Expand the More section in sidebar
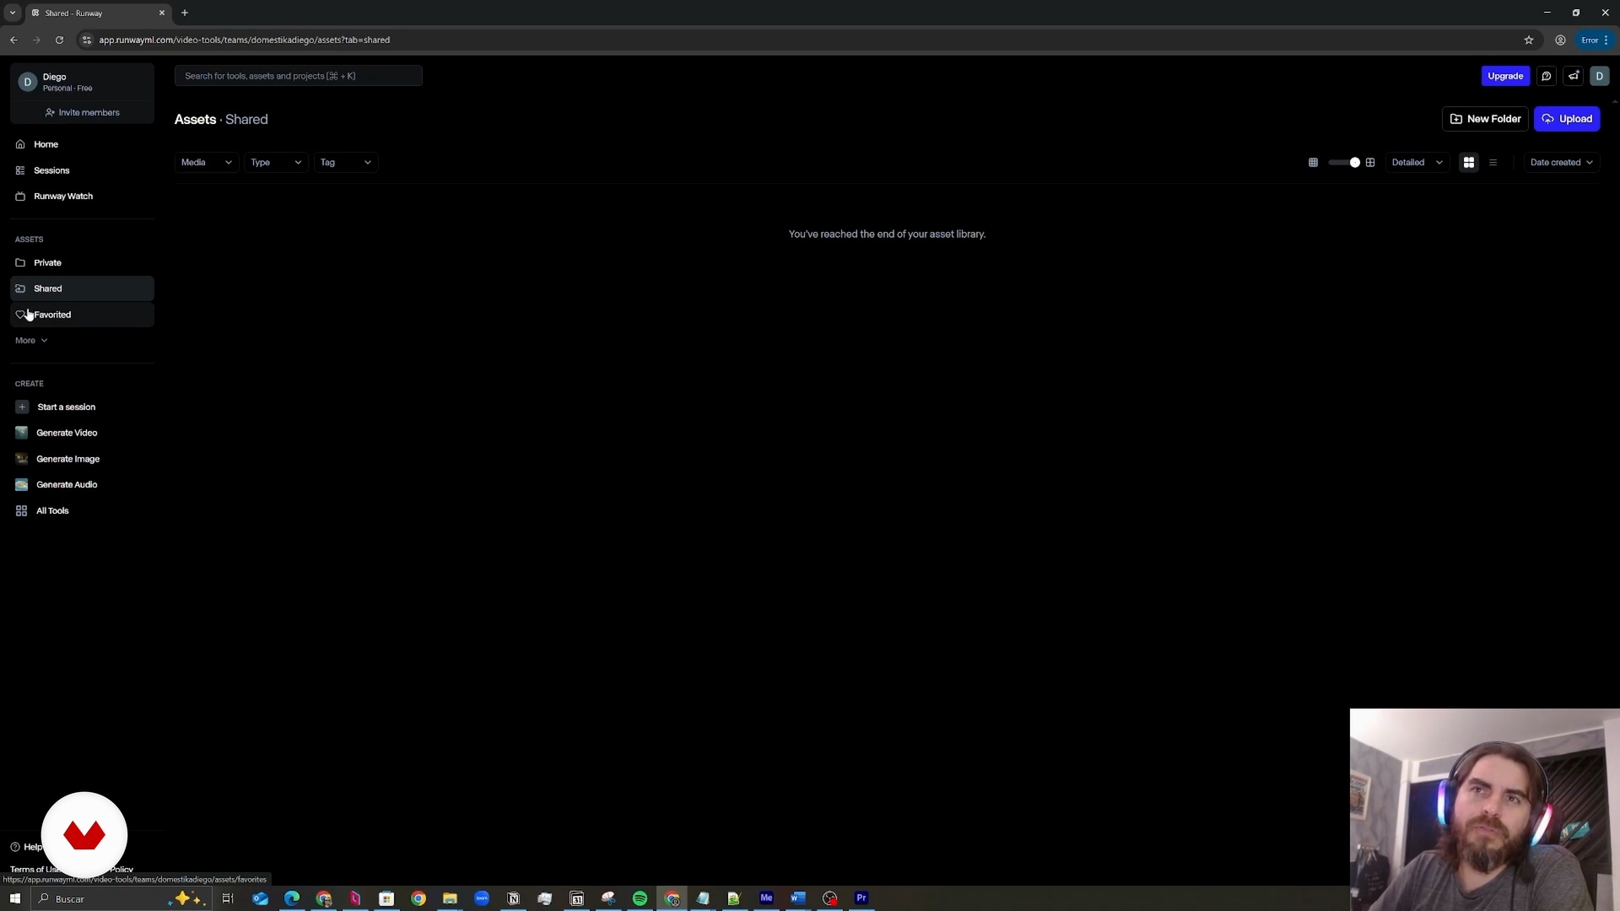The height and width of the screenshot is (911, 1620). (x=31, y=341)
